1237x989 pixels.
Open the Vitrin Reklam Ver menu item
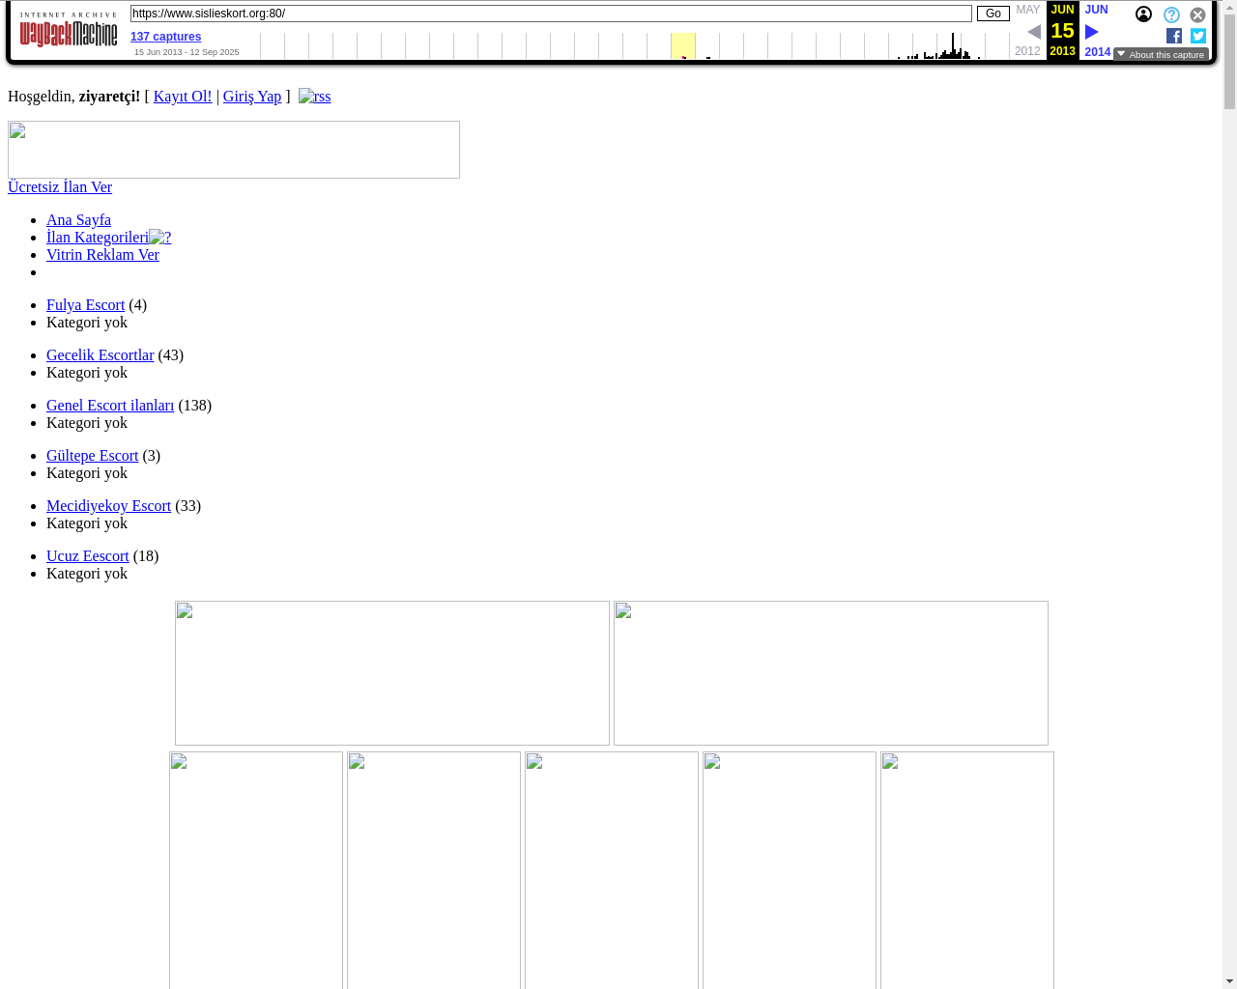[x=102, y=255]
